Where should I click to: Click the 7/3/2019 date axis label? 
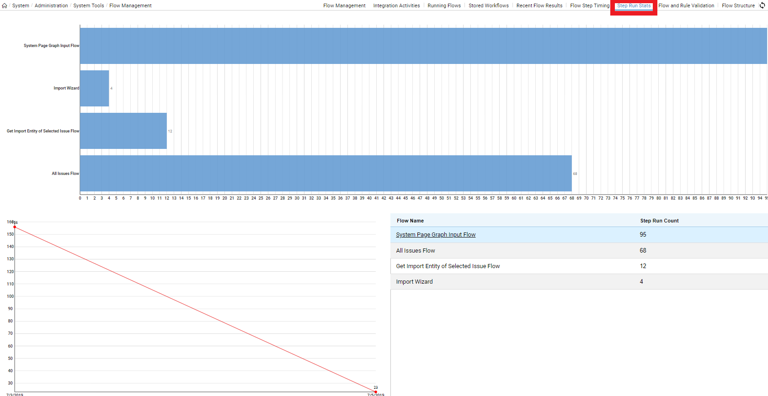coord(15,395)
